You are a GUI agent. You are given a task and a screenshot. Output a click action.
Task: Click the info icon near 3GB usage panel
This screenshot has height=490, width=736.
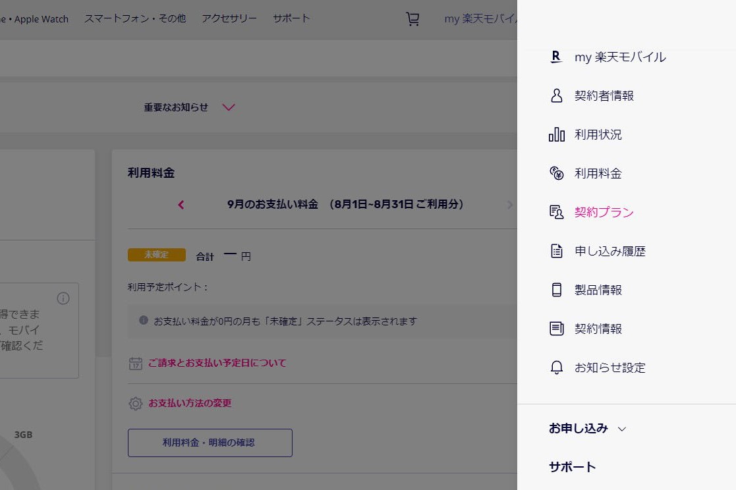tap(63, 298)
